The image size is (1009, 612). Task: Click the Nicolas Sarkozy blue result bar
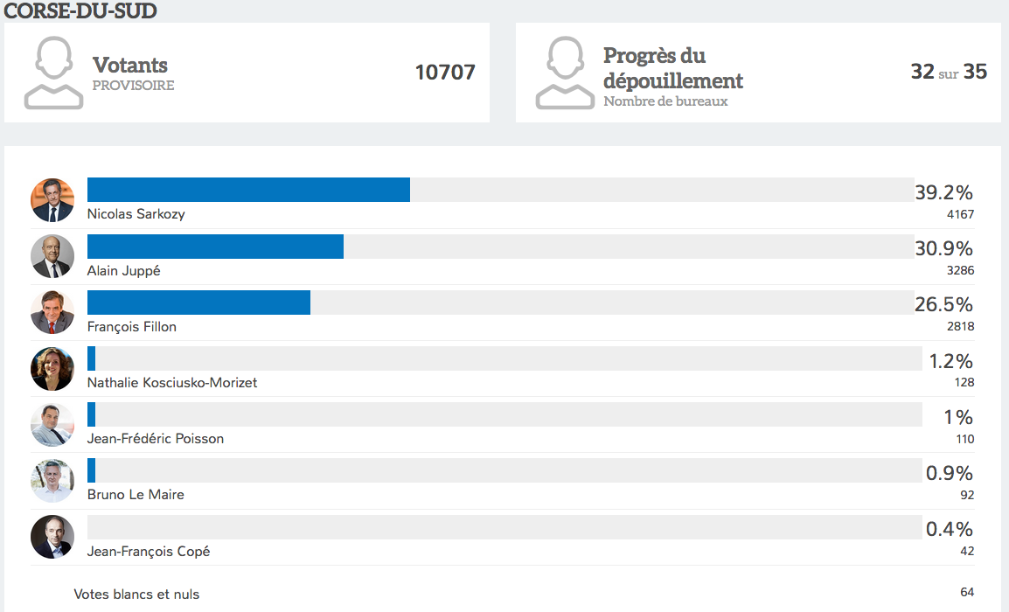tap(248, 190)
